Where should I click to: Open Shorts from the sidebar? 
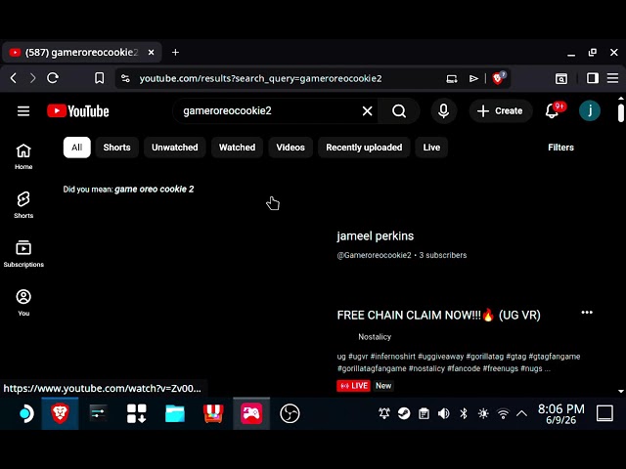point(23,205)
